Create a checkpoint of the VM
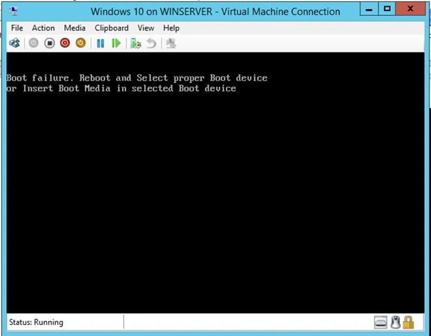The image size is (431, 336). pos(135,43)
